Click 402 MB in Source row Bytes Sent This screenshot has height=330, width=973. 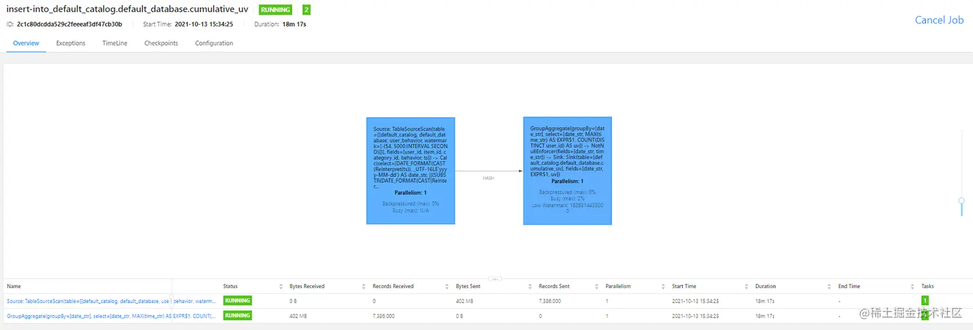tap(465, 300)
